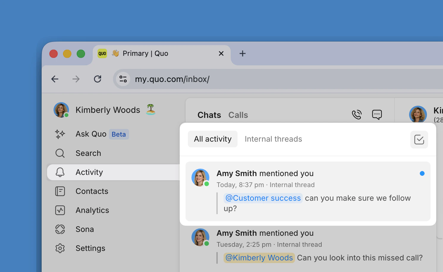The width and height of the screenshot is (443, 272).
Task: Switch to the Calls tab
Action: point(238,115)
